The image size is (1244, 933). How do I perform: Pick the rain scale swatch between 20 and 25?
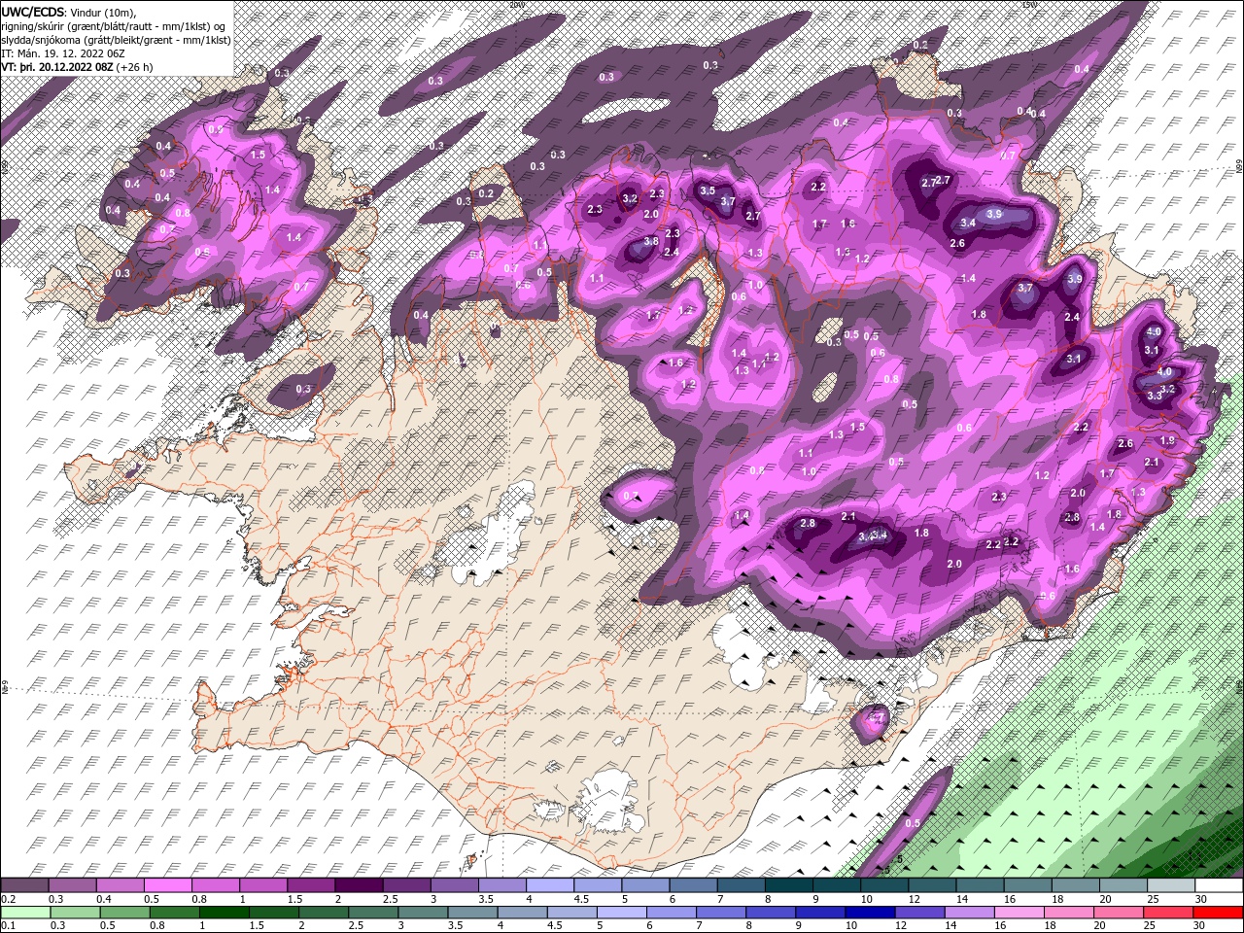[x=1120, y=912]
